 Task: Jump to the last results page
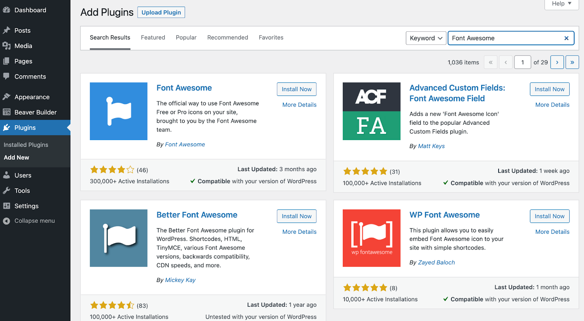pos(572,62)
